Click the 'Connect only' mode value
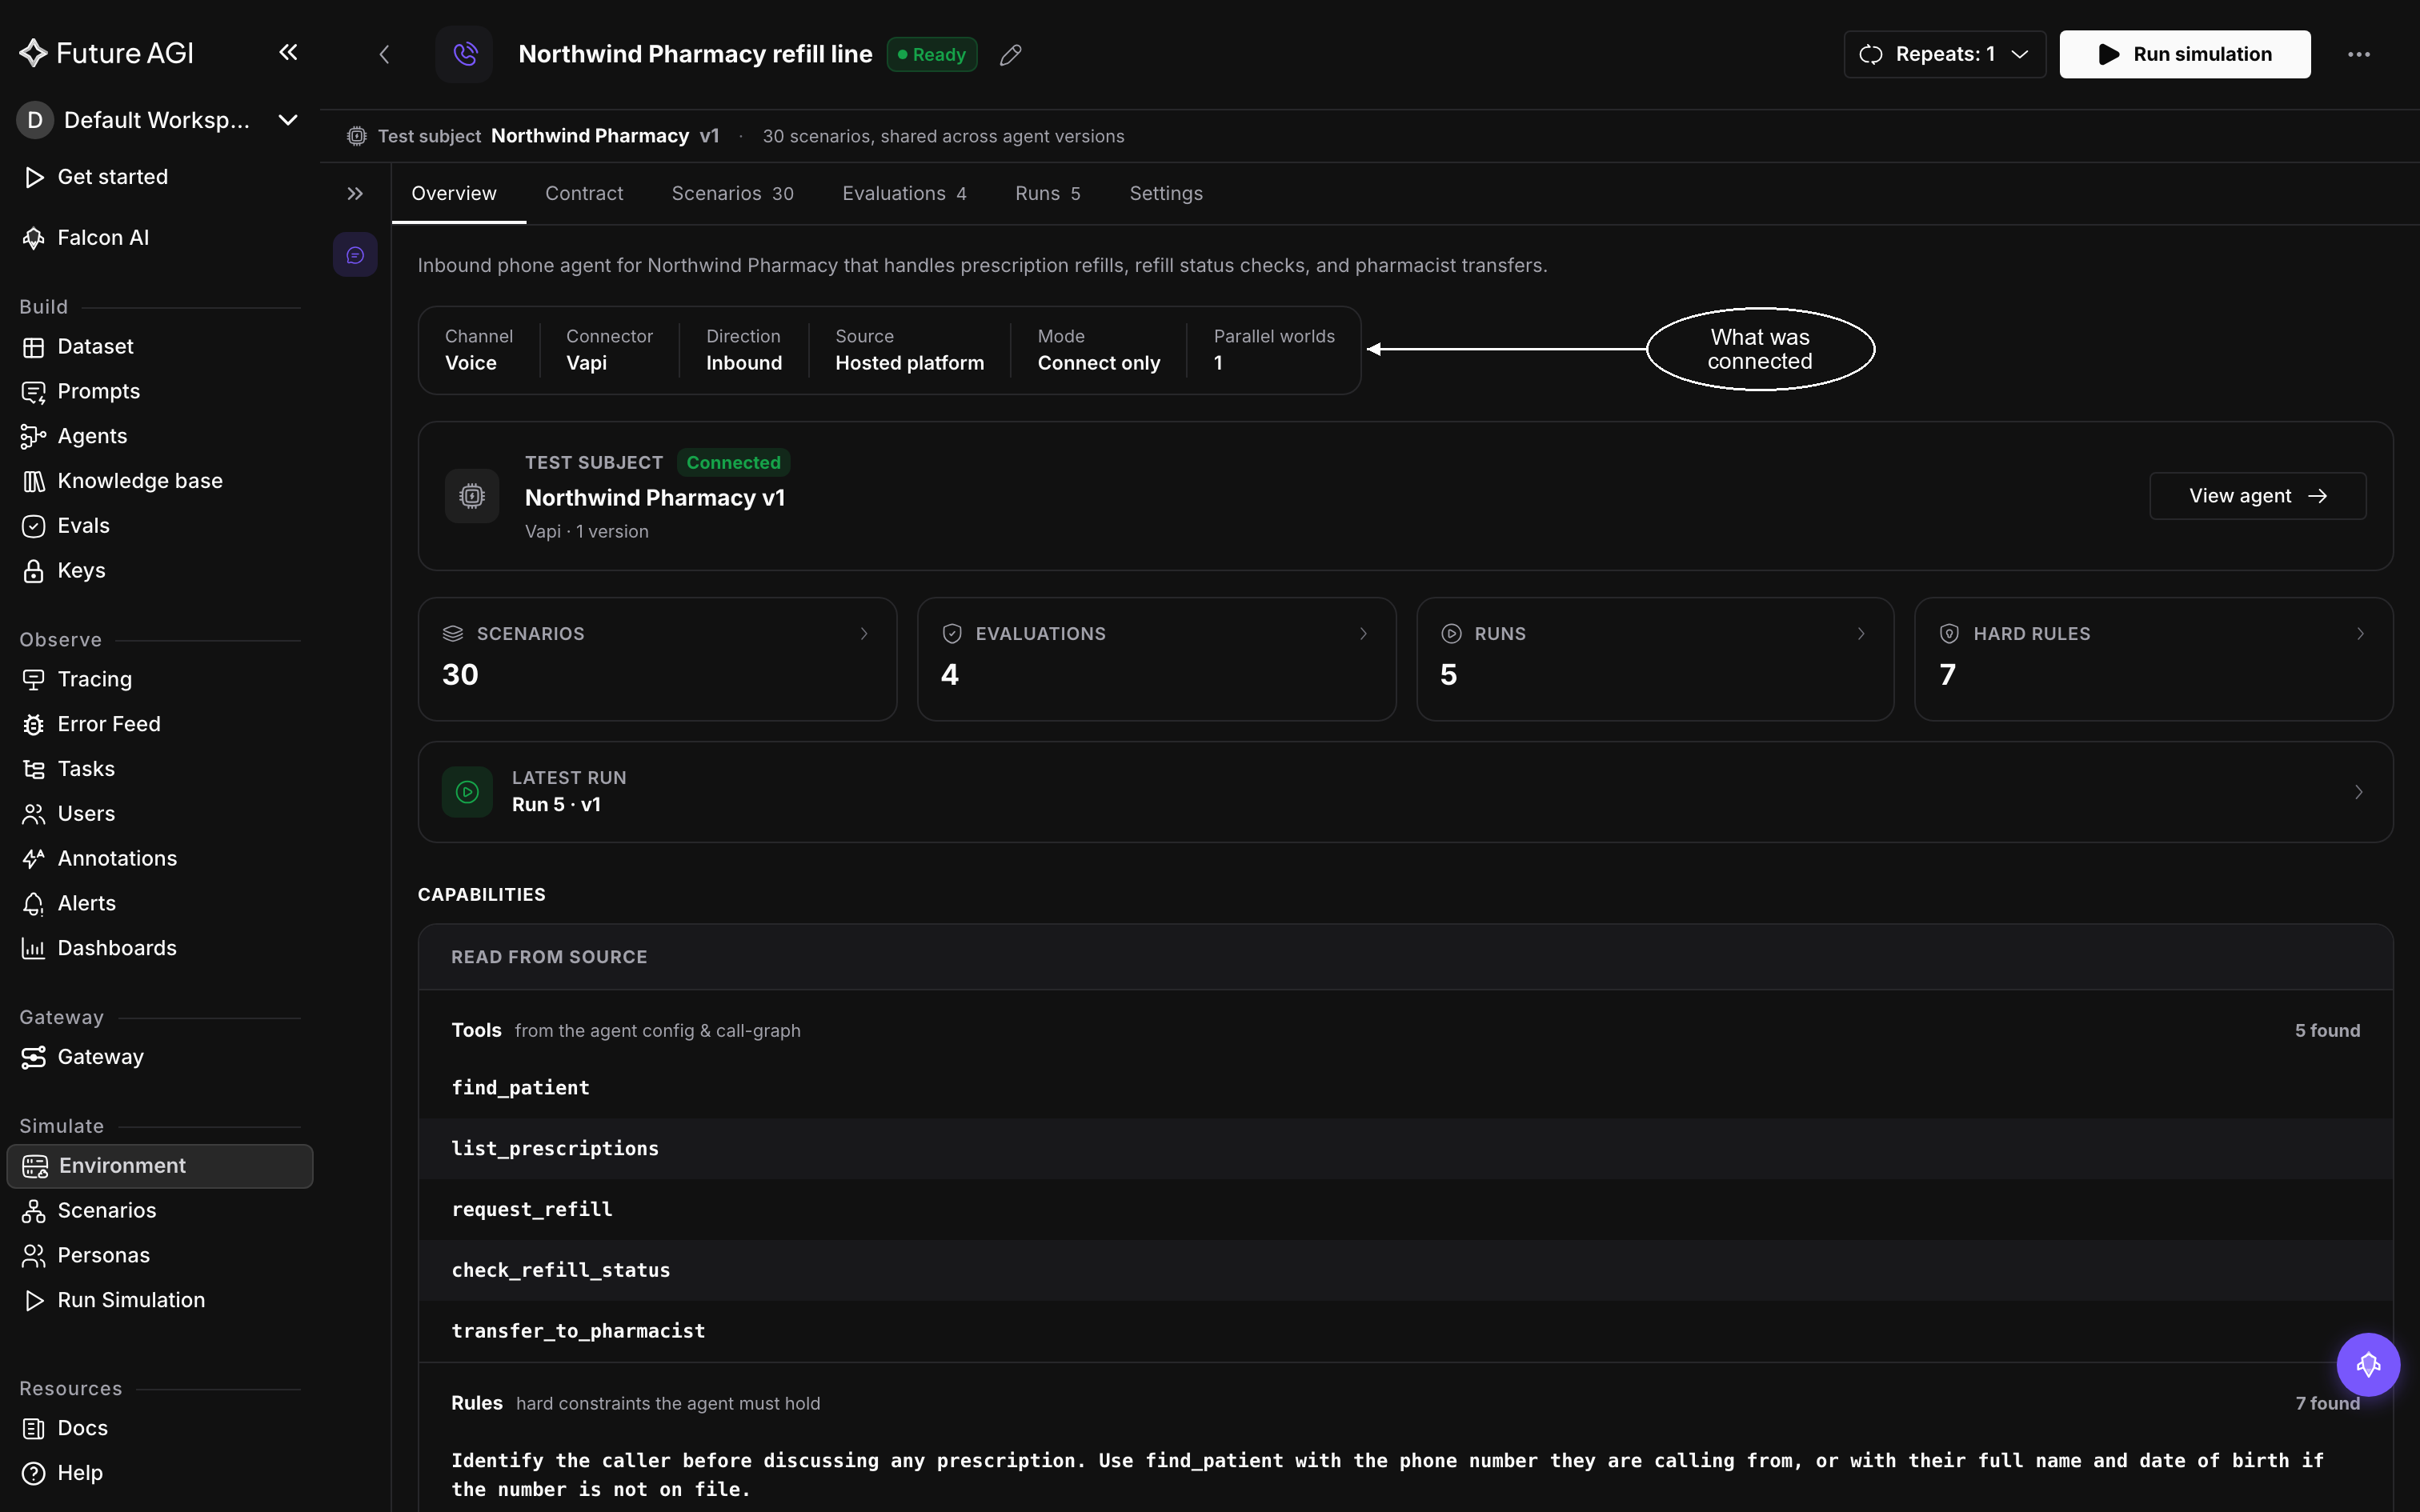Image resolution: width=2420 pixels, height=1512 pixels. [x=1098, y=363]
